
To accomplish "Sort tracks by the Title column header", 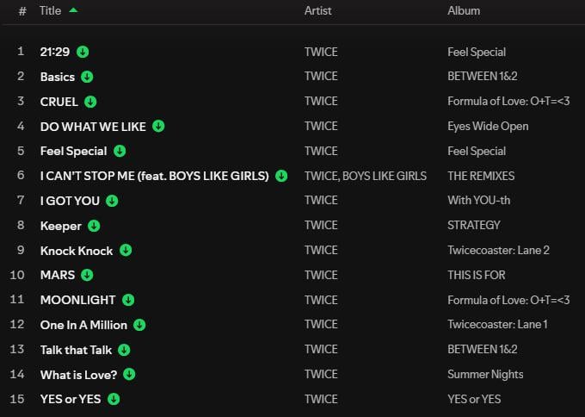I will click(51, 11).
